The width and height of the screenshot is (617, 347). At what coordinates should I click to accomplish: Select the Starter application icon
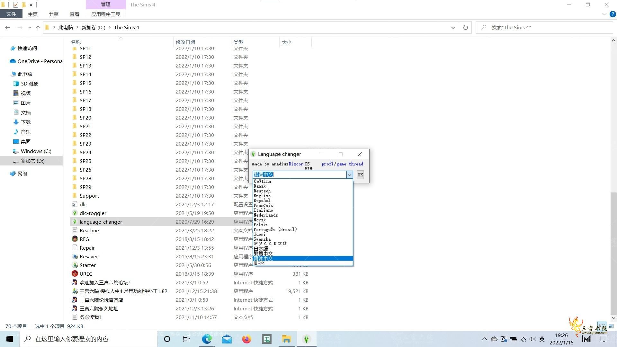point(75,265)
